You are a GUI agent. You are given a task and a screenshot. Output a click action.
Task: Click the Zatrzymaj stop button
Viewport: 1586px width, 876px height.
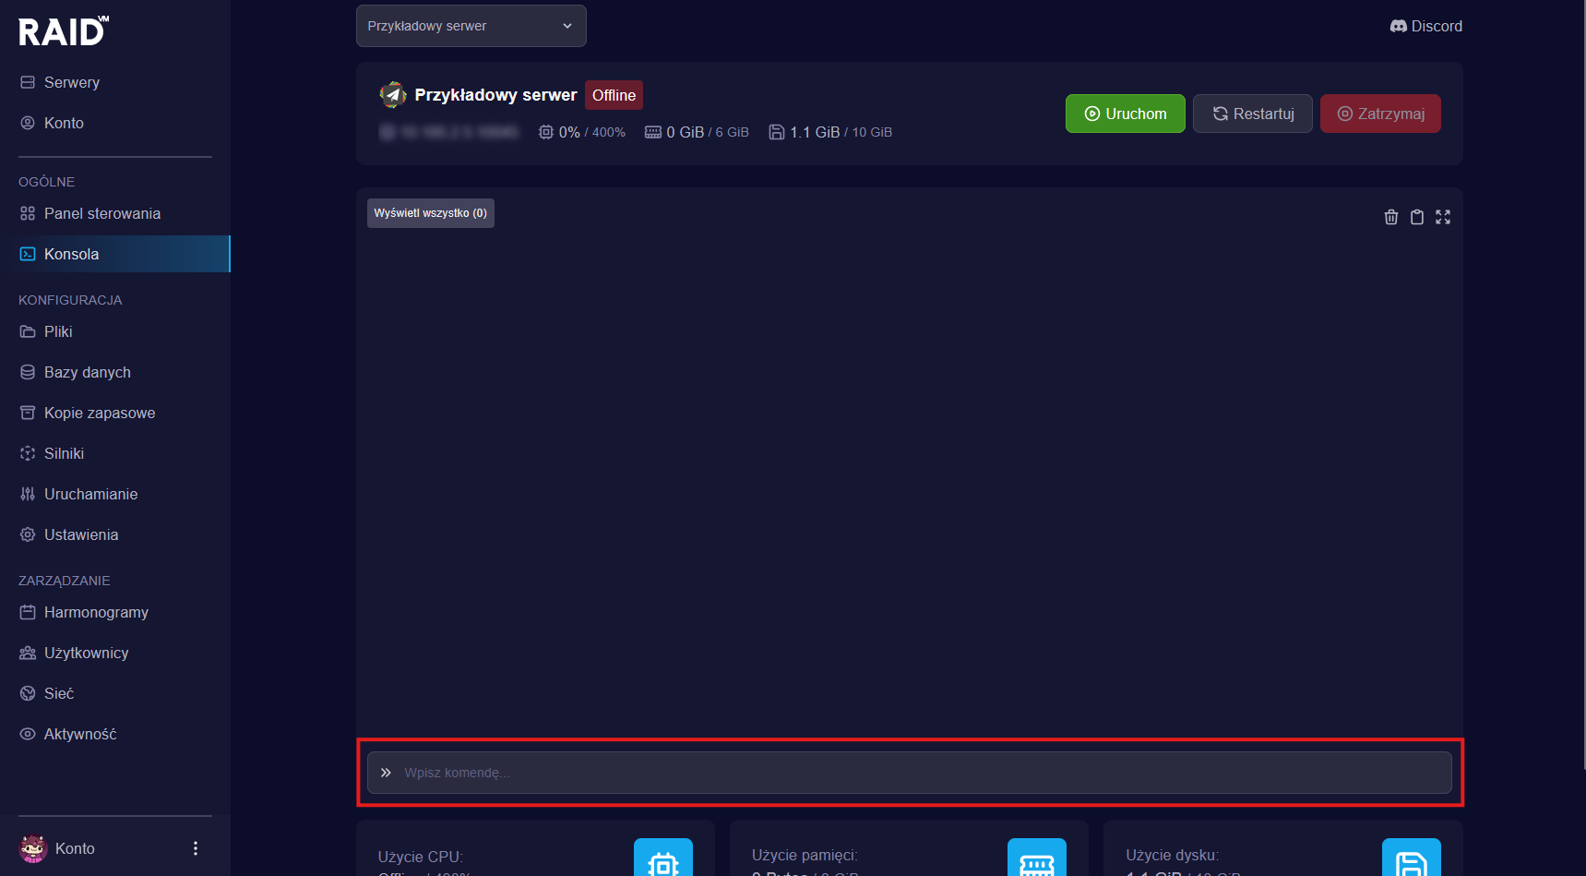click(1380, 114)
